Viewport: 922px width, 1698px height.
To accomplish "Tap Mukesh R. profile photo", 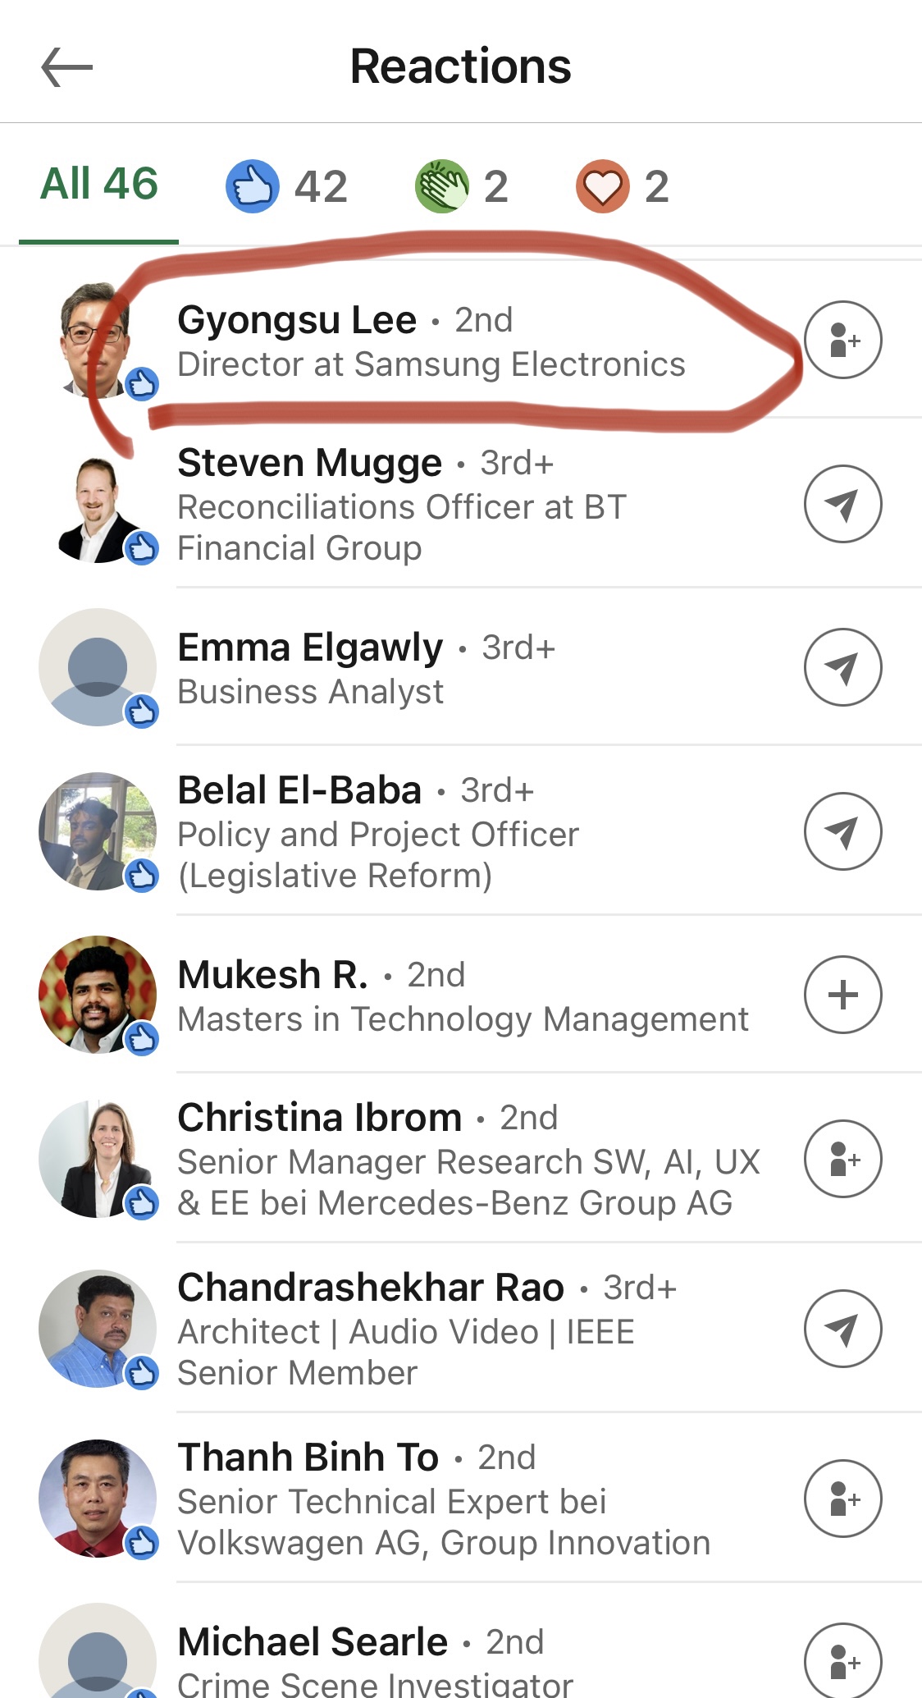I will [98, 995].
